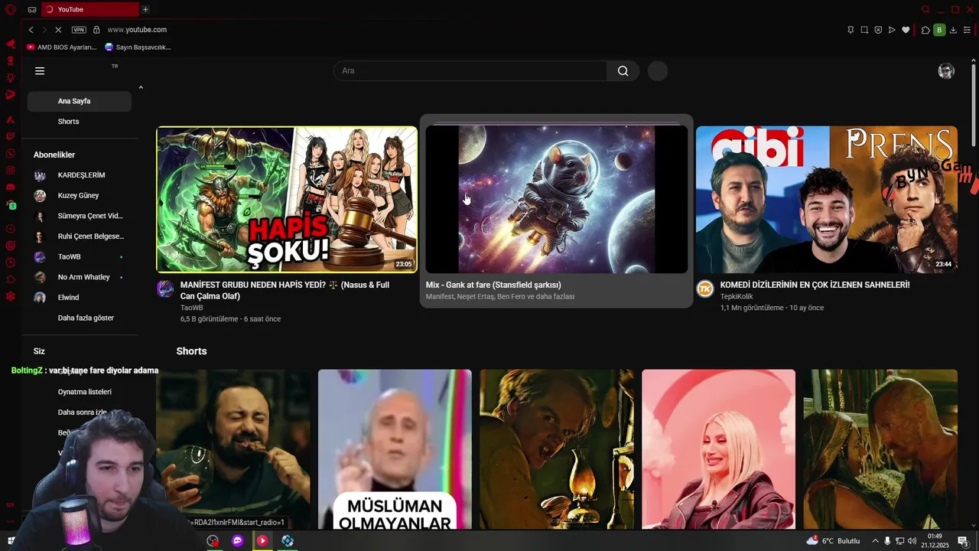Click into the YouTube Ara search box
Image resolution: width=979 pixels, height=551 pixels.
[x=470, y=70]
